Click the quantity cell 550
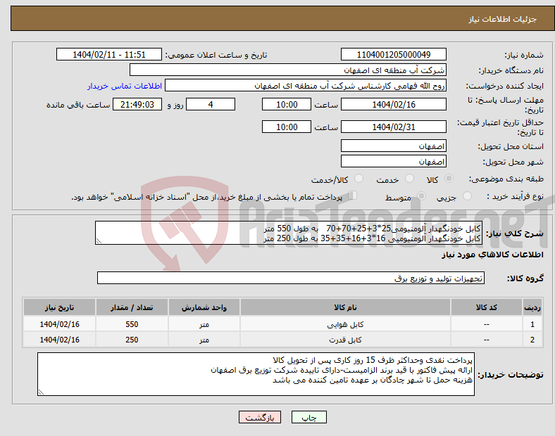Screen dimensions: 555x436 pos(132,324)
